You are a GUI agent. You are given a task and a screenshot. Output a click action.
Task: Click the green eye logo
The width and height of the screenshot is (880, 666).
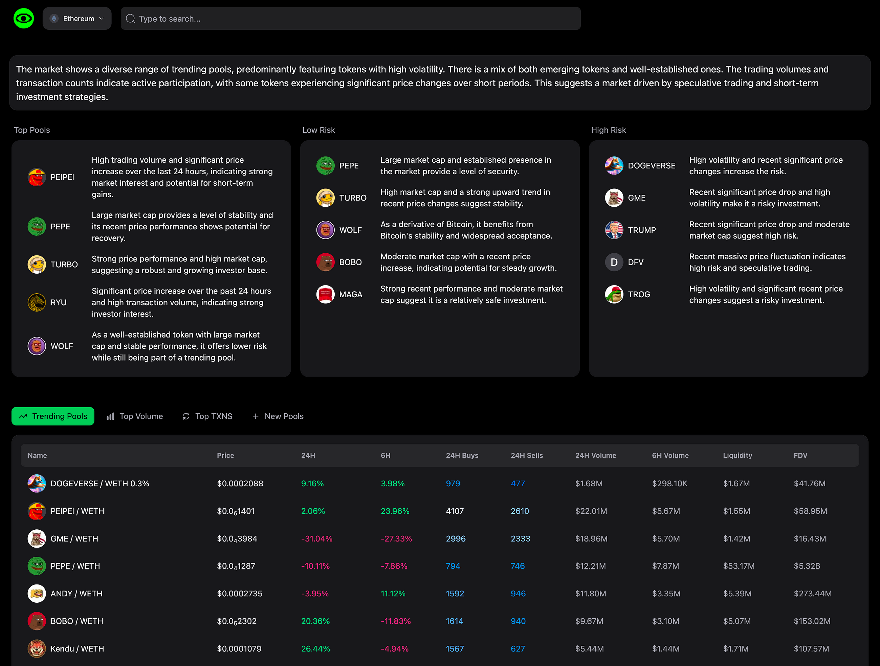[23, 18]
